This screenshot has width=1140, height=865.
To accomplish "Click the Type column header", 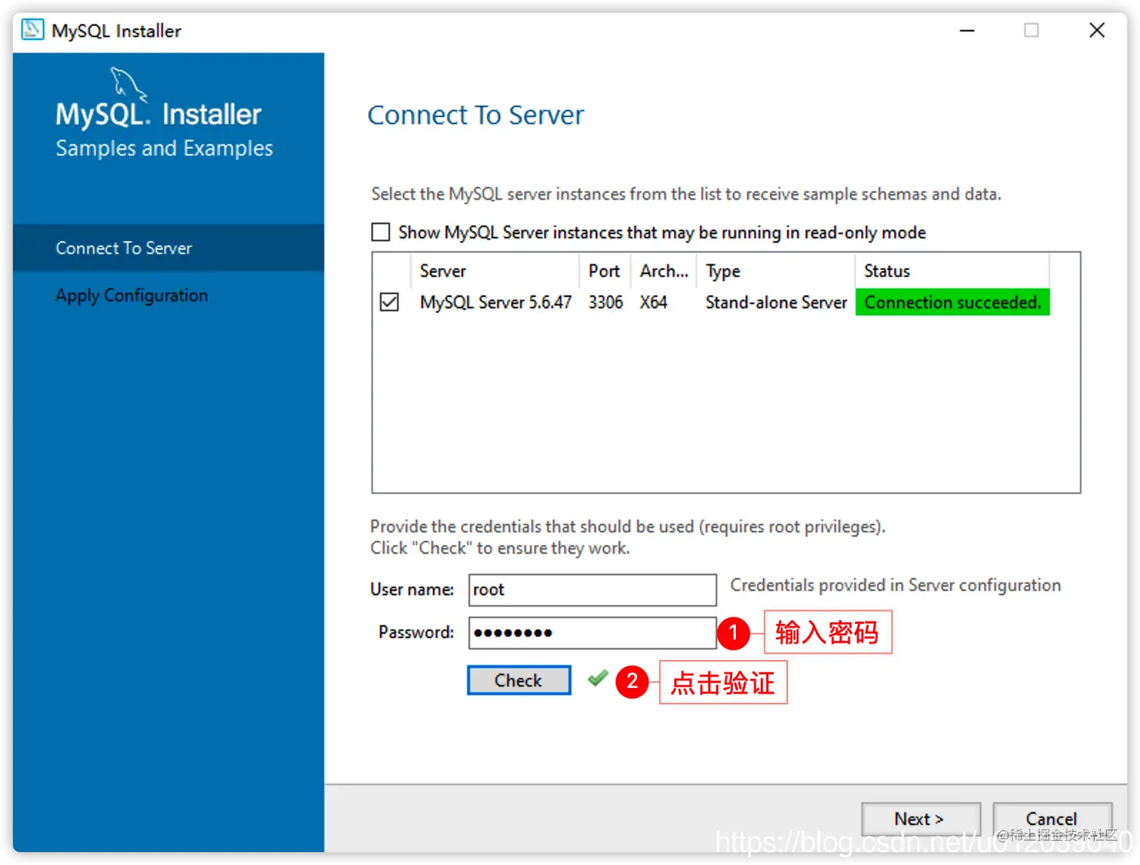I will pos(777,271).
